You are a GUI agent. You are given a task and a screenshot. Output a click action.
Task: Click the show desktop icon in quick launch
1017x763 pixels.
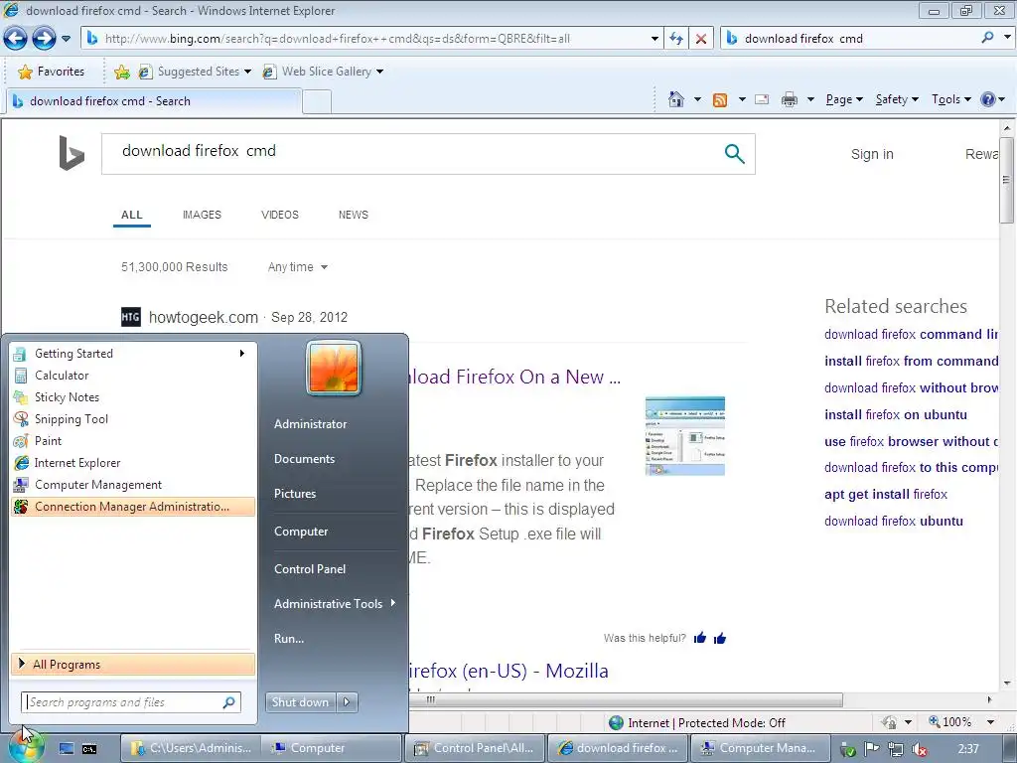click(67, 749)
